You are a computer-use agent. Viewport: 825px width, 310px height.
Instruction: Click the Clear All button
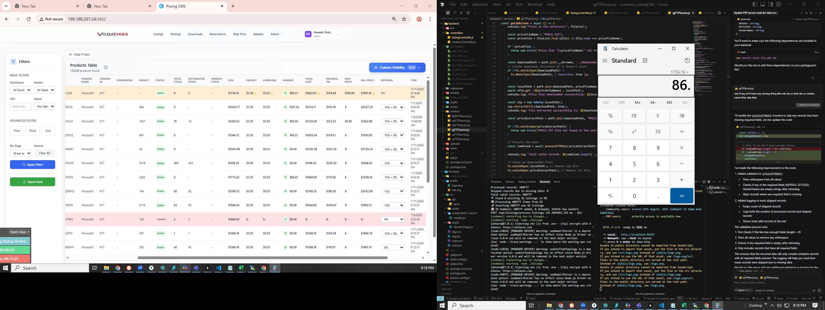pyautogui.click(x=45, y=153)
